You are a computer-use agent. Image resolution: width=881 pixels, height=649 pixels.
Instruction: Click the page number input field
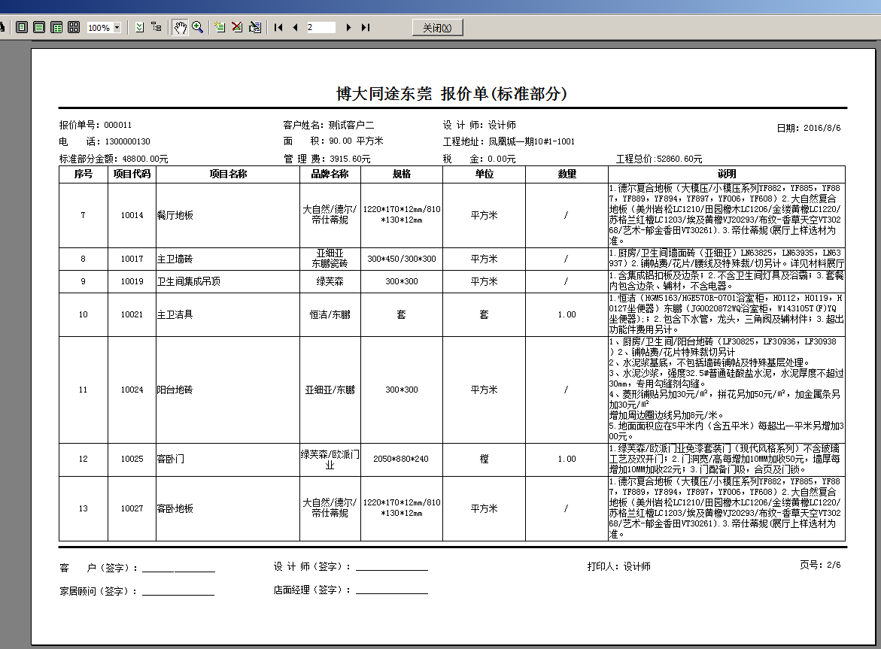(x=321, y=27)
